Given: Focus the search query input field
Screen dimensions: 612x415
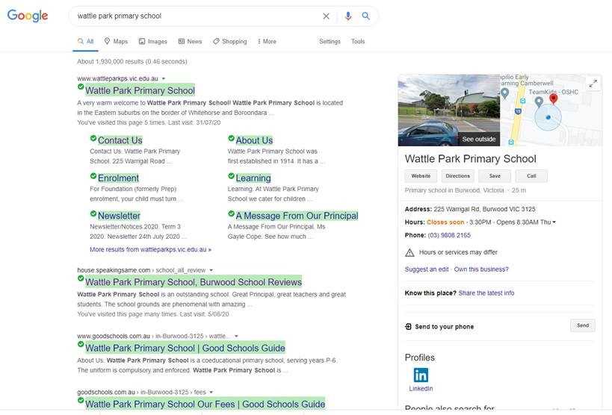Looking at the screenshot, I should 197,16.
